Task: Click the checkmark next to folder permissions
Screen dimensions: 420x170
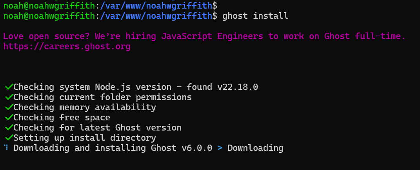Action: tap(9, 97)
